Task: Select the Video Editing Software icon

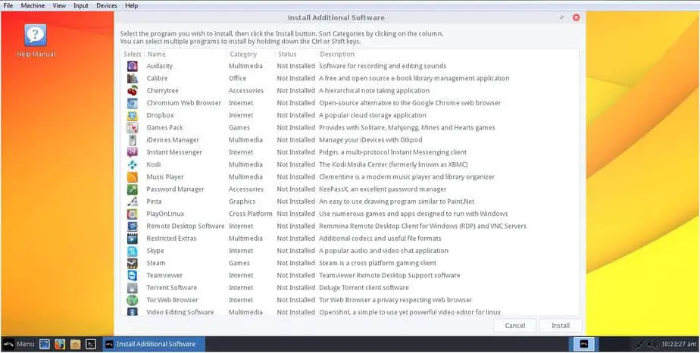Action: click(x=132, y=311)
